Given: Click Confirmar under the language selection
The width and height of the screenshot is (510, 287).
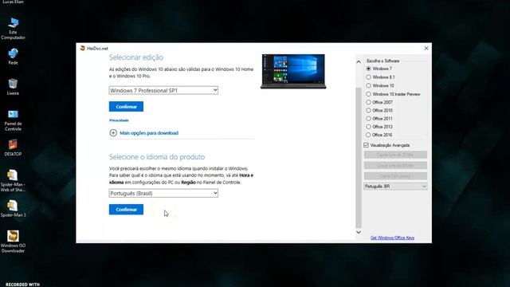Looking at the screenshot, I should pos(126,210).
